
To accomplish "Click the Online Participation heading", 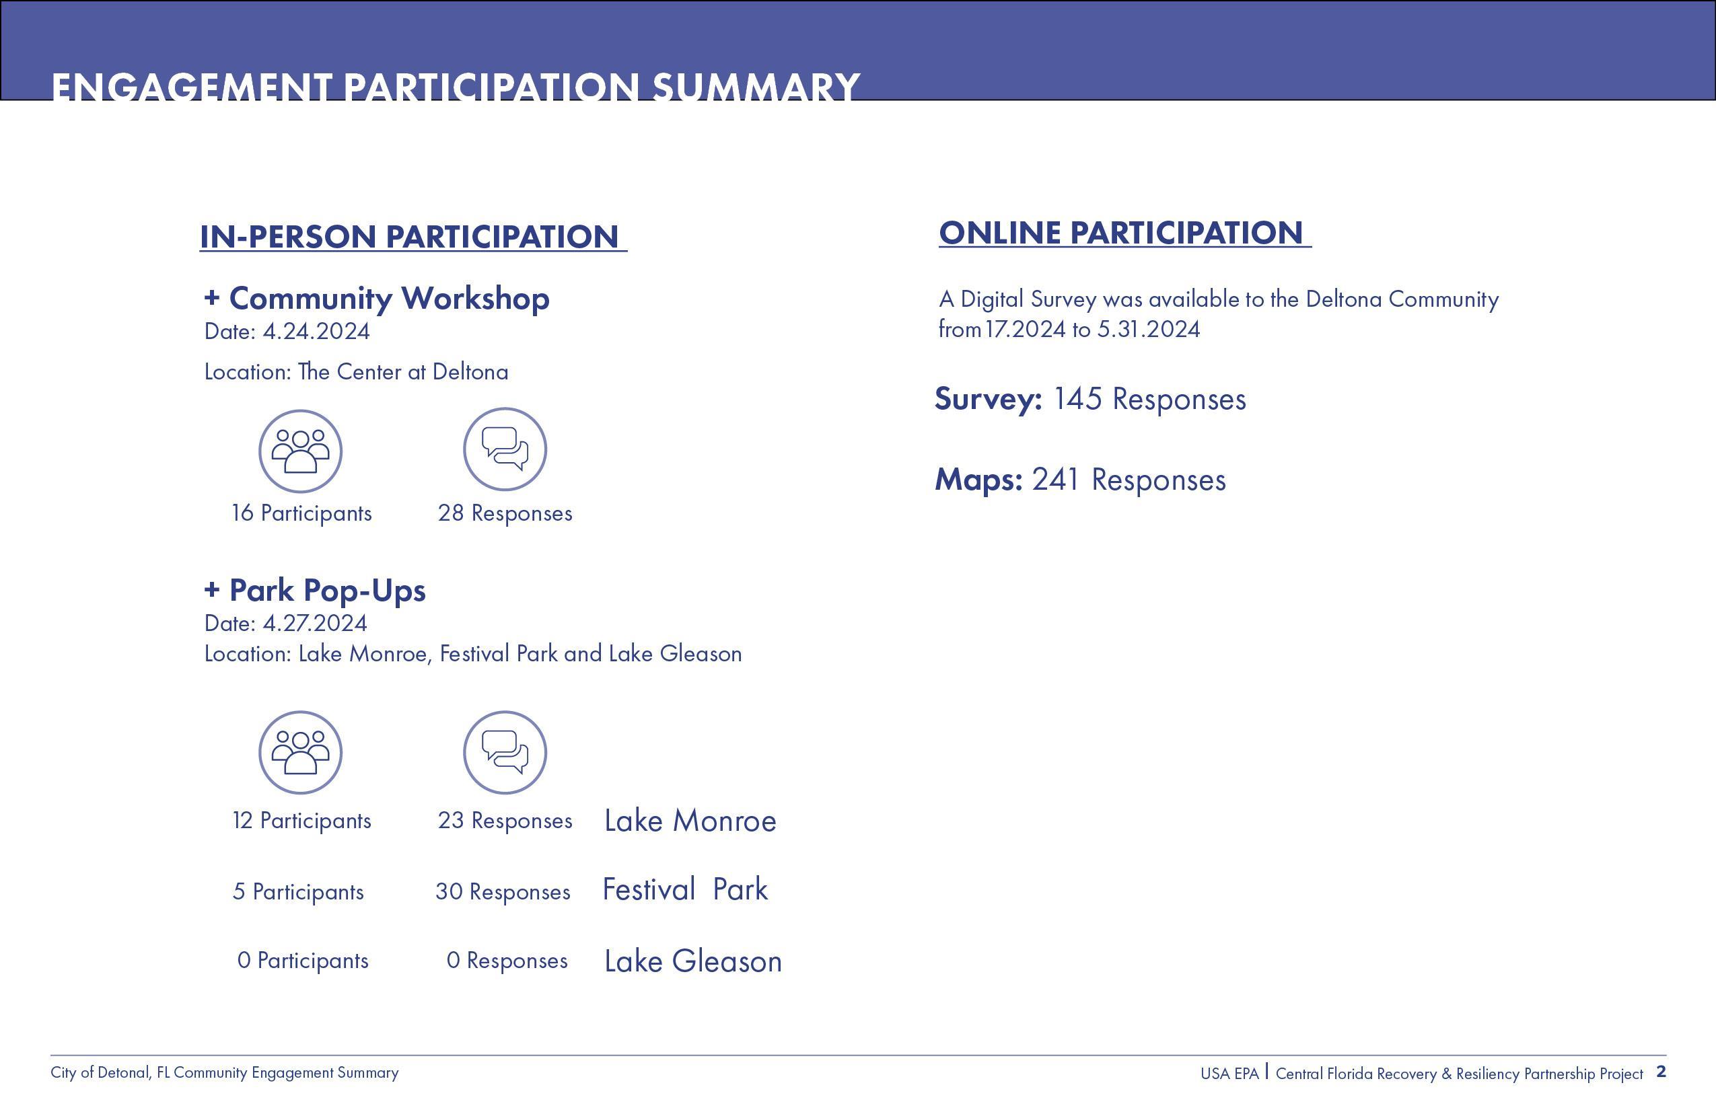I will 1123,233.
